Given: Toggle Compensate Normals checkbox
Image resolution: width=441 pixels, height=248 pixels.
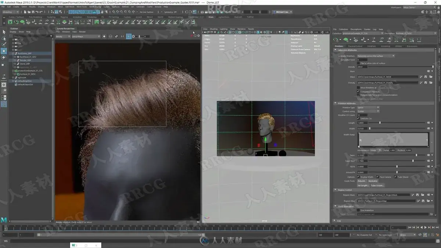Looking at the screenshot, I should [x=358, y=91].
